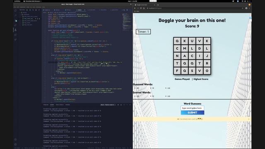The image size is (265, 149).
Task: Switch to the Output panel tab
Action: (52, 105)
